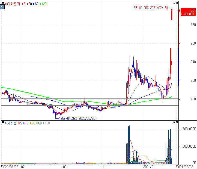This screenshot has height=169, width=197.
Task: Select the green 60 volume average legend
Action: coord(39,123)
